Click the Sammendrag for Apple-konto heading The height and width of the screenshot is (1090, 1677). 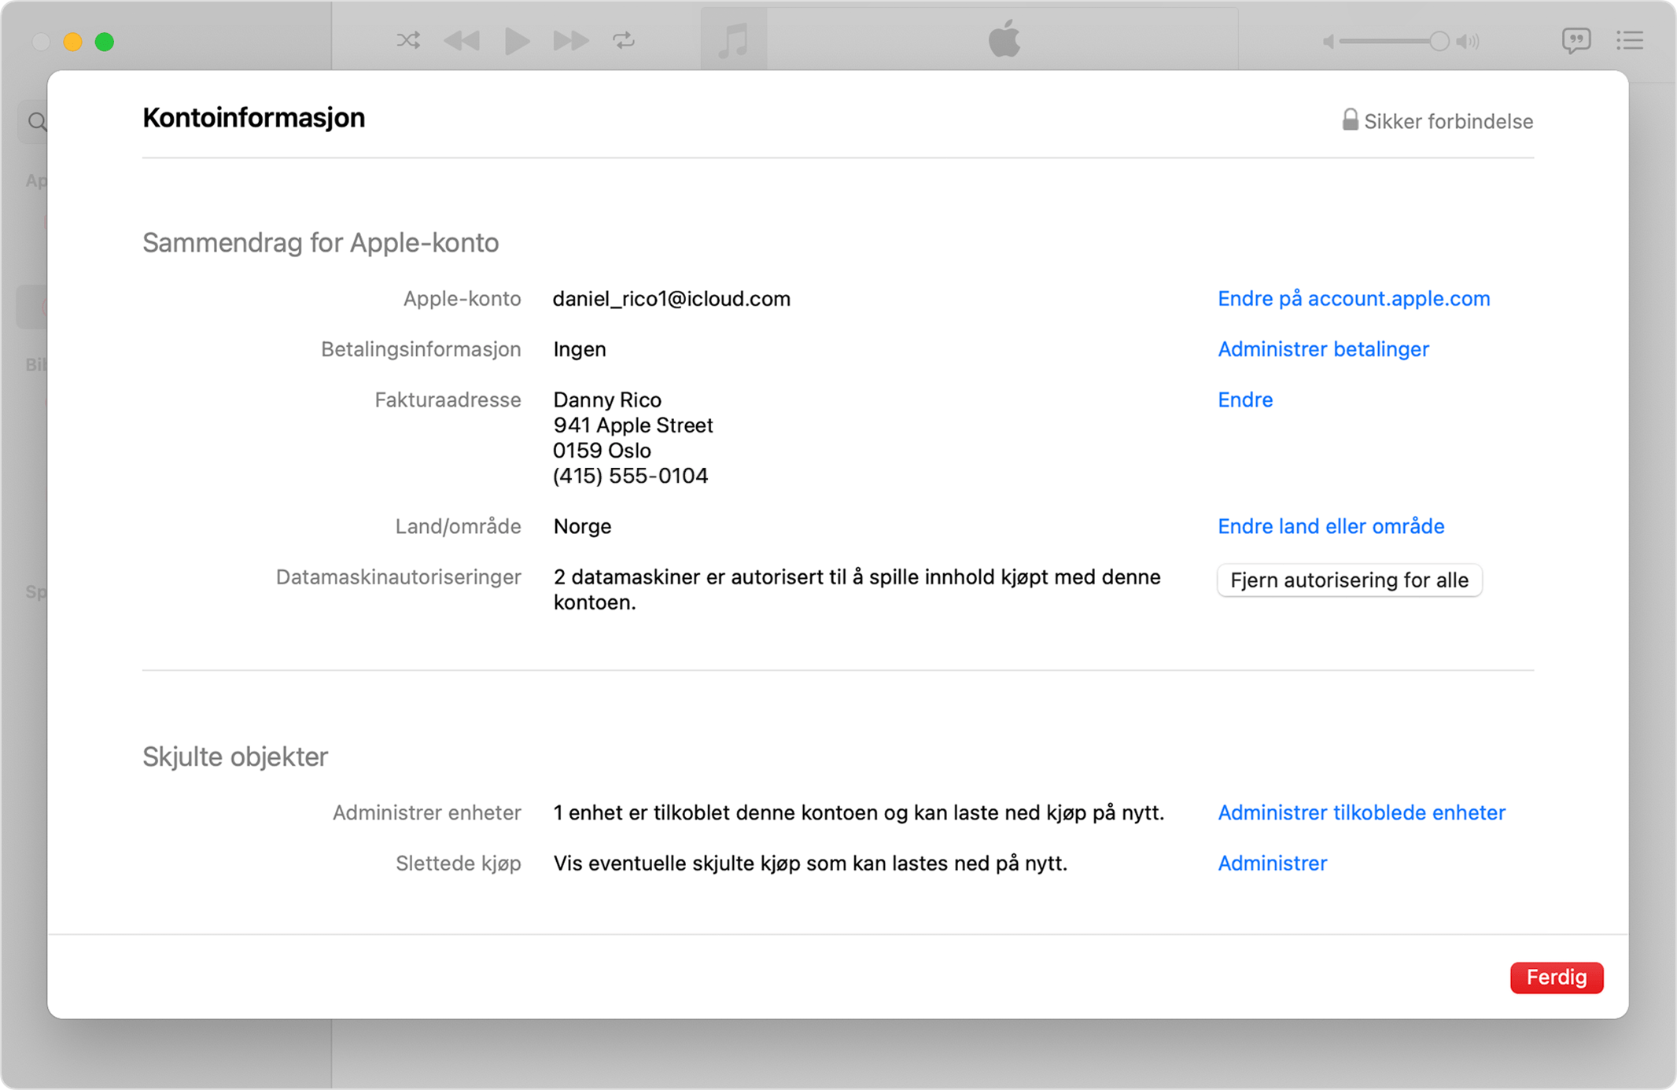point(320,243)
